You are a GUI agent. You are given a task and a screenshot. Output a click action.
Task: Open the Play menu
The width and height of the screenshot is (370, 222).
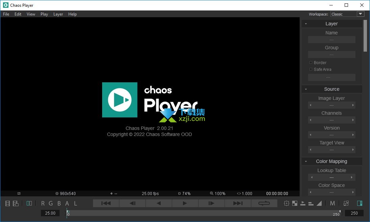pos(44,14)
